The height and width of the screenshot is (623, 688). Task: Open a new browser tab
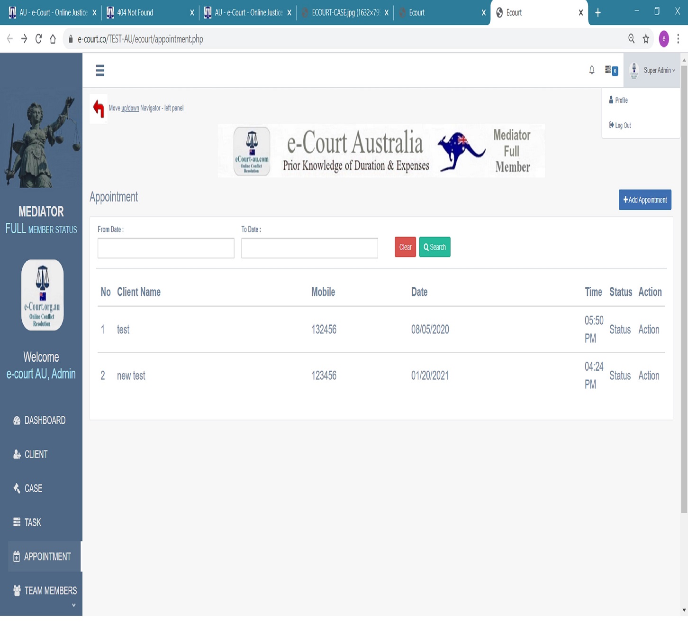(597, 13)
